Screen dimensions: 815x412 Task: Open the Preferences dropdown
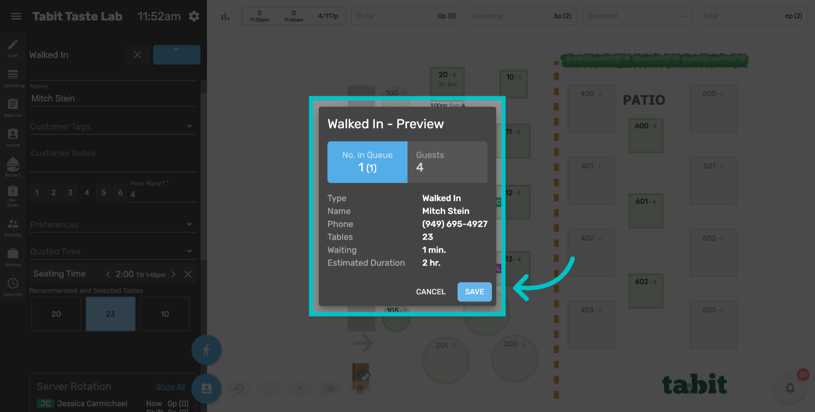tap(189, 224)
